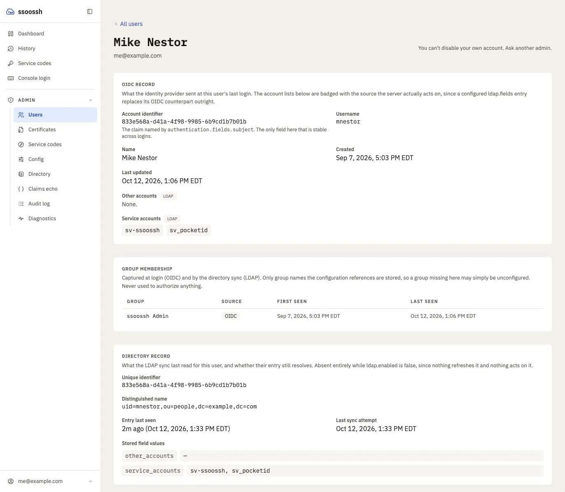Click the Audit log list icon
The height and width of the screenshot is (492, 565).
tap(21, 204)
